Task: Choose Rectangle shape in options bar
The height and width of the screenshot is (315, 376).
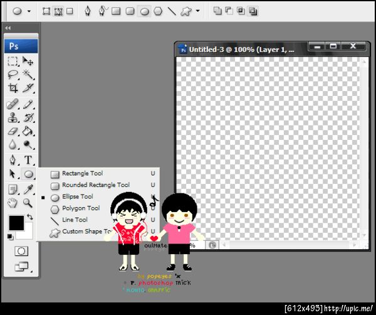Action: point(116,11)
